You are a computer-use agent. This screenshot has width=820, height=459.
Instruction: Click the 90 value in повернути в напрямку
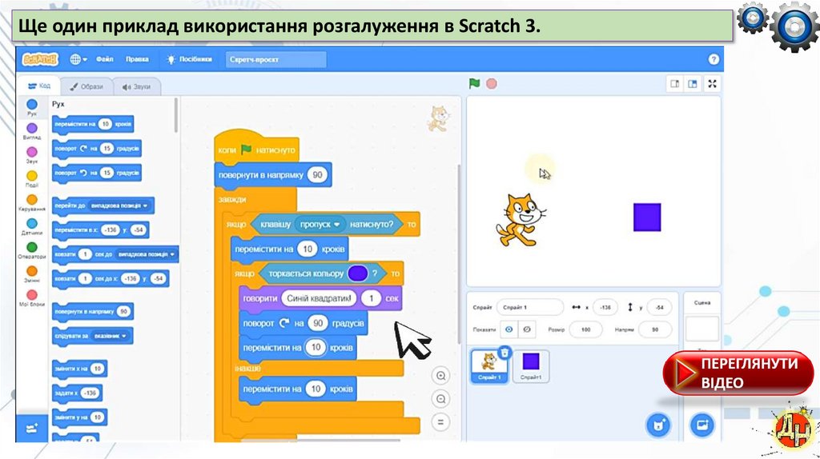click(x=317, y=175)
